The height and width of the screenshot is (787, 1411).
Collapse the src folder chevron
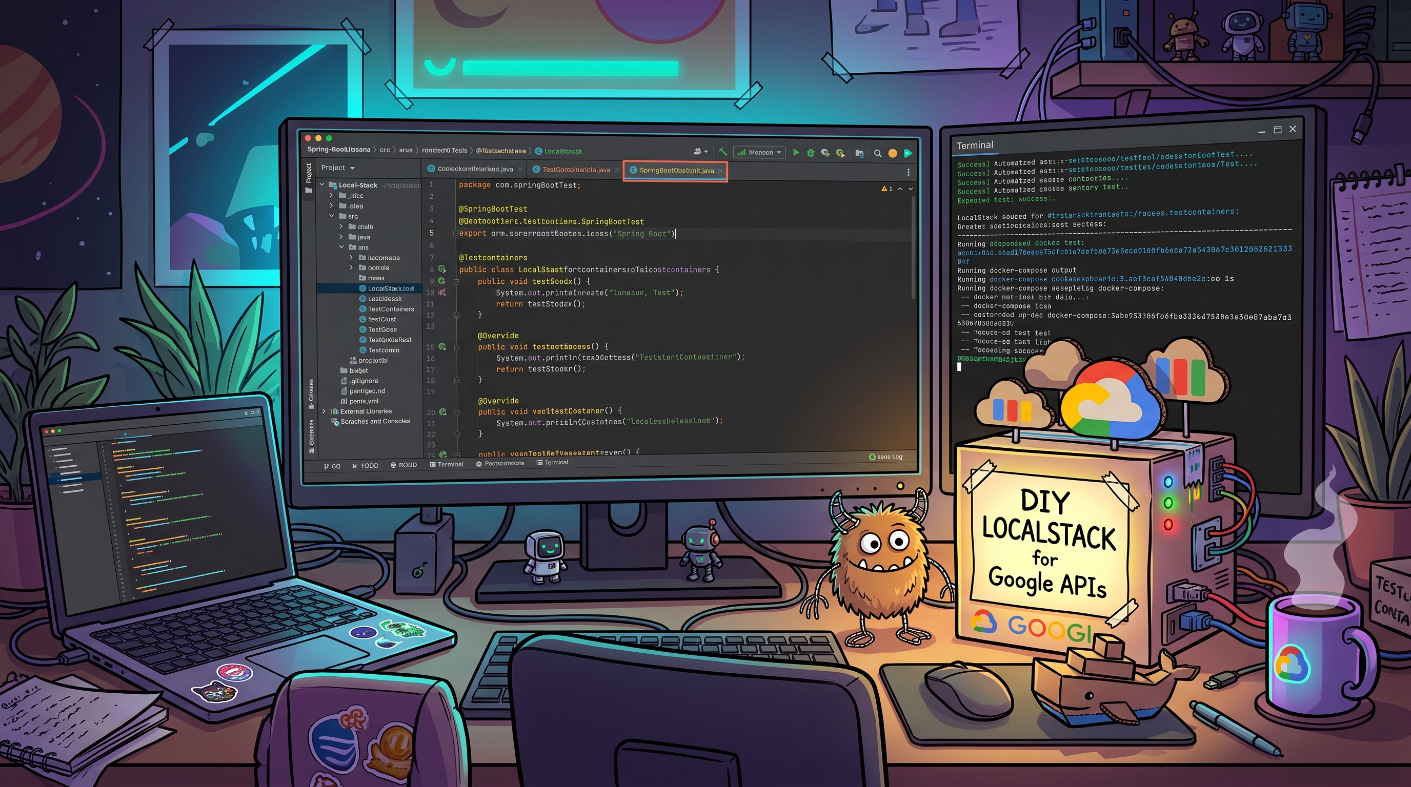click(x=332, y=216)
